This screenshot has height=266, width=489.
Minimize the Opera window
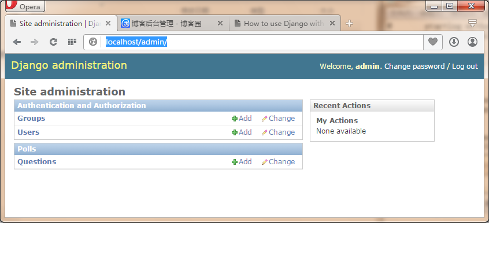pyautogui.click(x=434, y=6)
